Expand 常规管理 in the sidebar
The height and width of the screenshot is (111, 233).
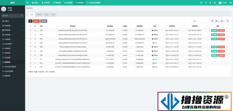click(13, 26)
